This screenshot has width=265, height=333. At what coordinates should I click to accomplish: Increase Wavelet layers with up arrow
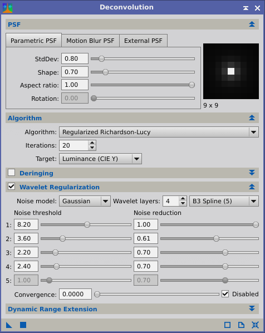[x=183, y=199]
